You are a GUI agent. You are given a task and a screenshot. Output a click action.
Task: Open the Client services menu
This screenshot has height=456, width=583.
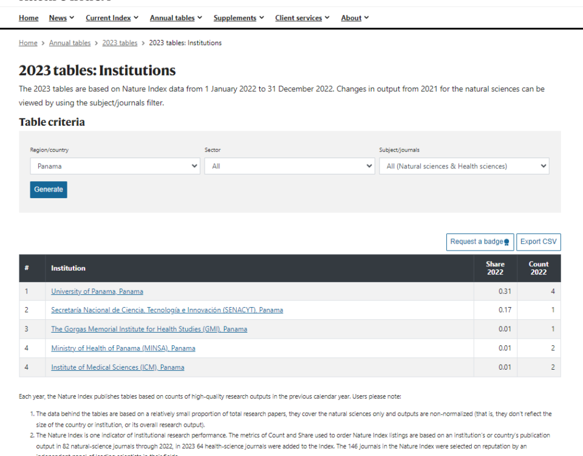tap(302, 18)
